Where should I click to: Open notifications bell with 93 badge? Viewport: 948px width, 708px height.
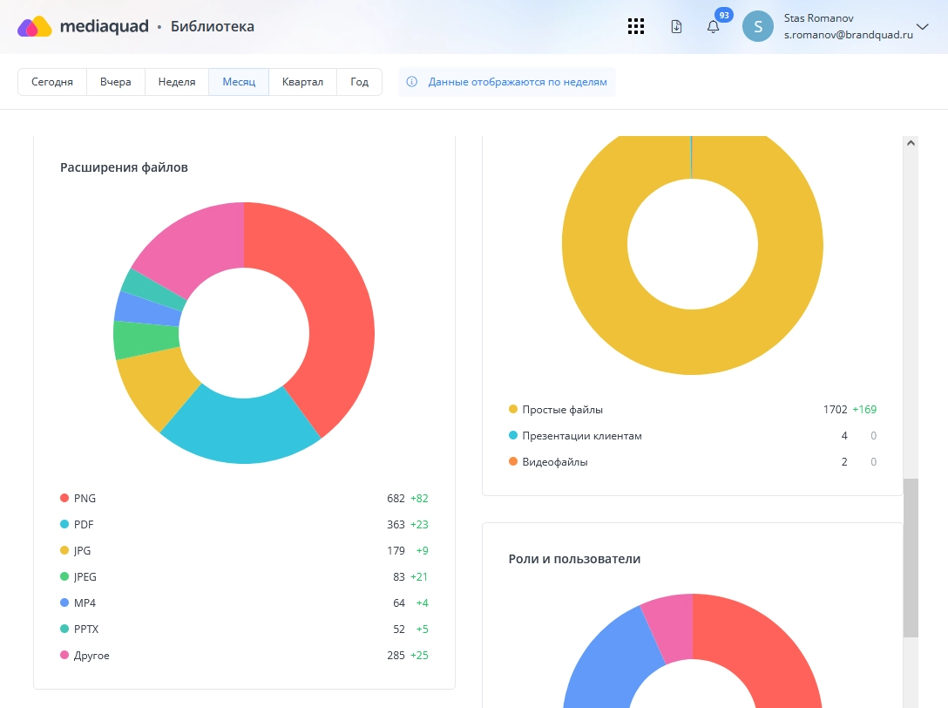click(x=713, y=26)
